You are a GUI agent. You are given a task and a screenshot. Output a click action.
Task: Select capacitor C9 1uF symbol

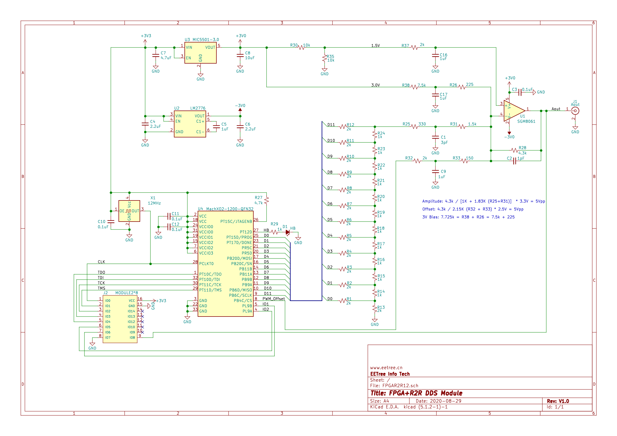tap(435, 171)
